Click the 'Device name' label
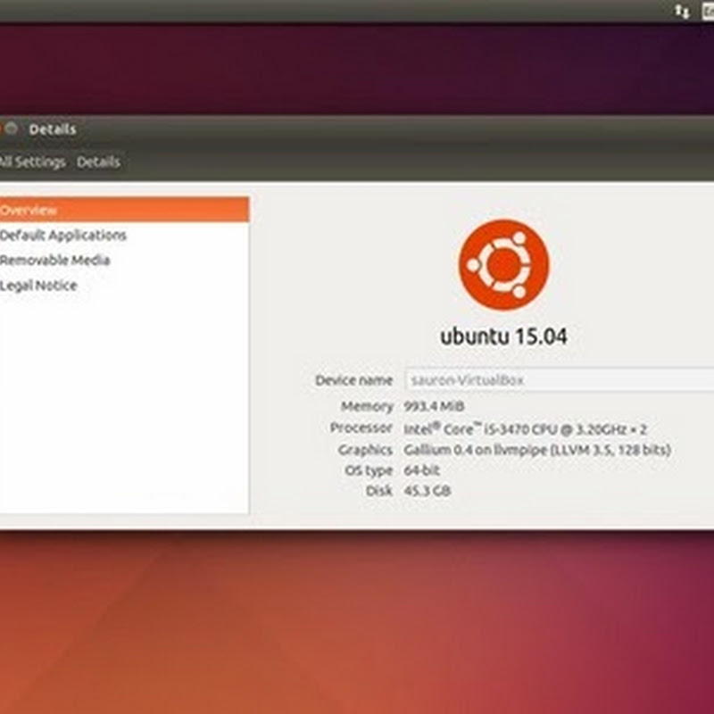Viewport: 714px width, 714px height. (353, 380)
